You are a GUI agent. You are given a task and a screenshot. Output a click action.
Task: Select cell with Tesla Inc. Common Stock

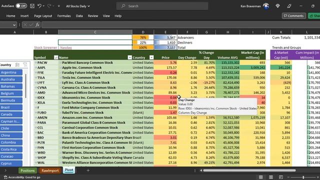[x=95, y=77]
